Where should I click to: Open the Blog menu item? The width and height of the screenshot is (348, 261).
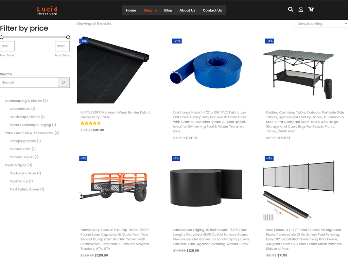168,11
